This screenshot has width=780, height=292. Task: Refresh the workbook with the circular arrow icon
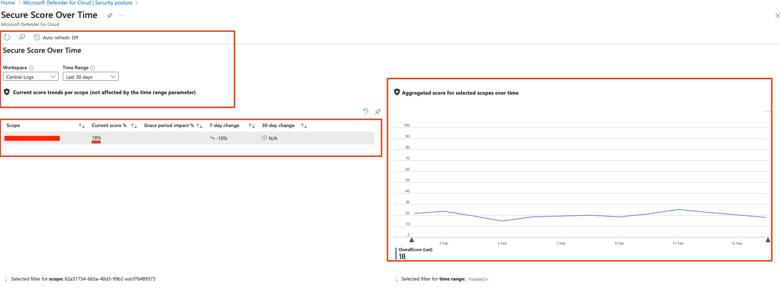point(7,37)
